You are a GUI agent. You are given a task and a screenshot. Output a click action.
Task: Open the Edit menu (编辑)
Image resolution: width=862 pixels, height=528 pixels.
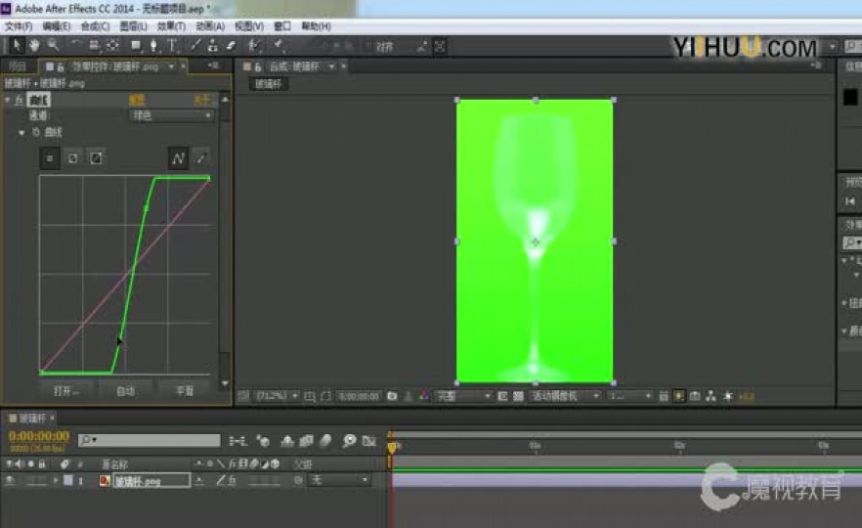(x=56, y=26)
